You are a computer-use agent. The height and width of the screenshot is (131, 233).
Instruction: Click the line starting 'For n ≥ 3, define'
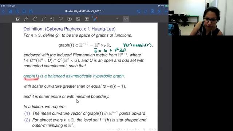point(78,35)
